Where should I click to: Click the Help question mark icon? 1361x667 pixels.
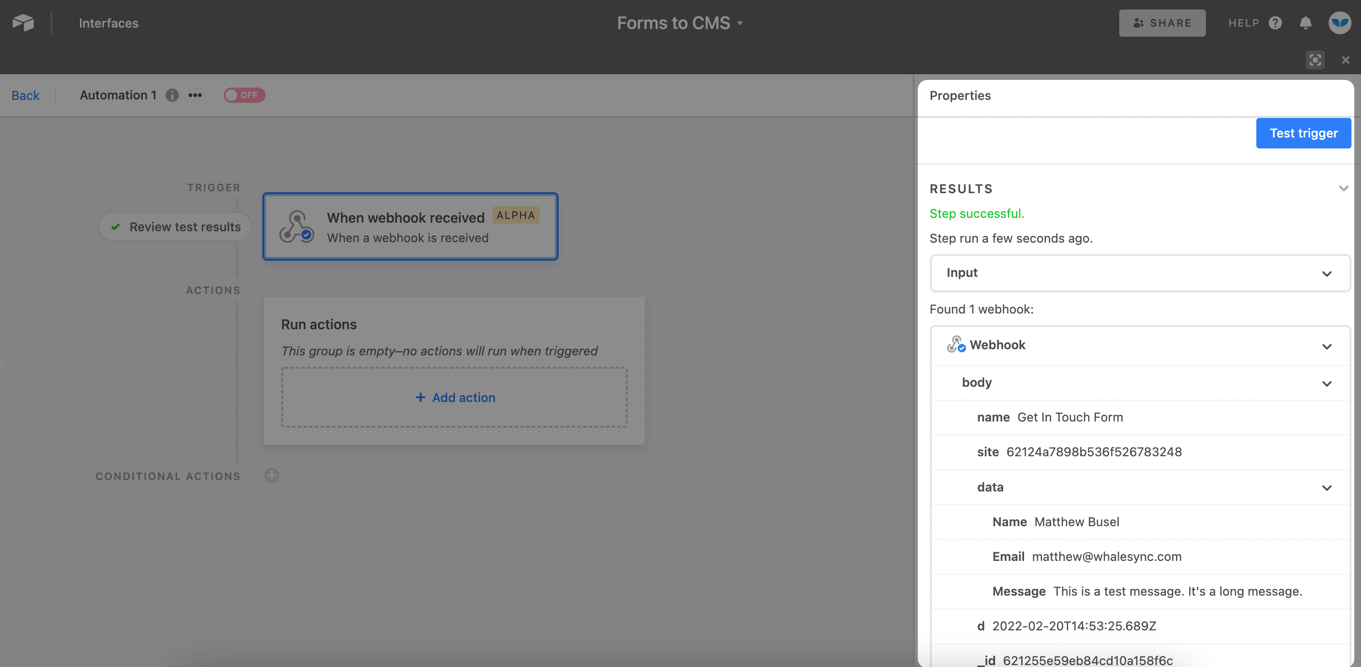point(1276,23)
